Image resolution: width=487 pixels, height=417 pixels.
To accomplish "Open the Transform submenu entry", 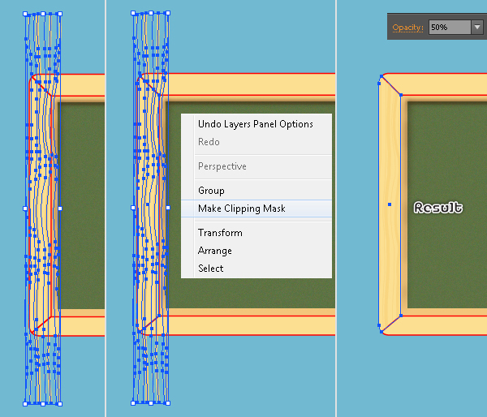I will click(256, 233).
